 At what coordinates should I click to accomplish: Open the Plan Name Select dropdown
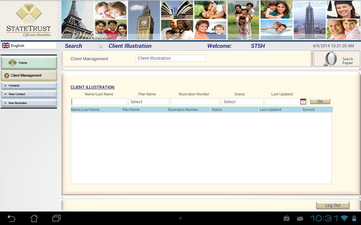(x=149, y=102)
